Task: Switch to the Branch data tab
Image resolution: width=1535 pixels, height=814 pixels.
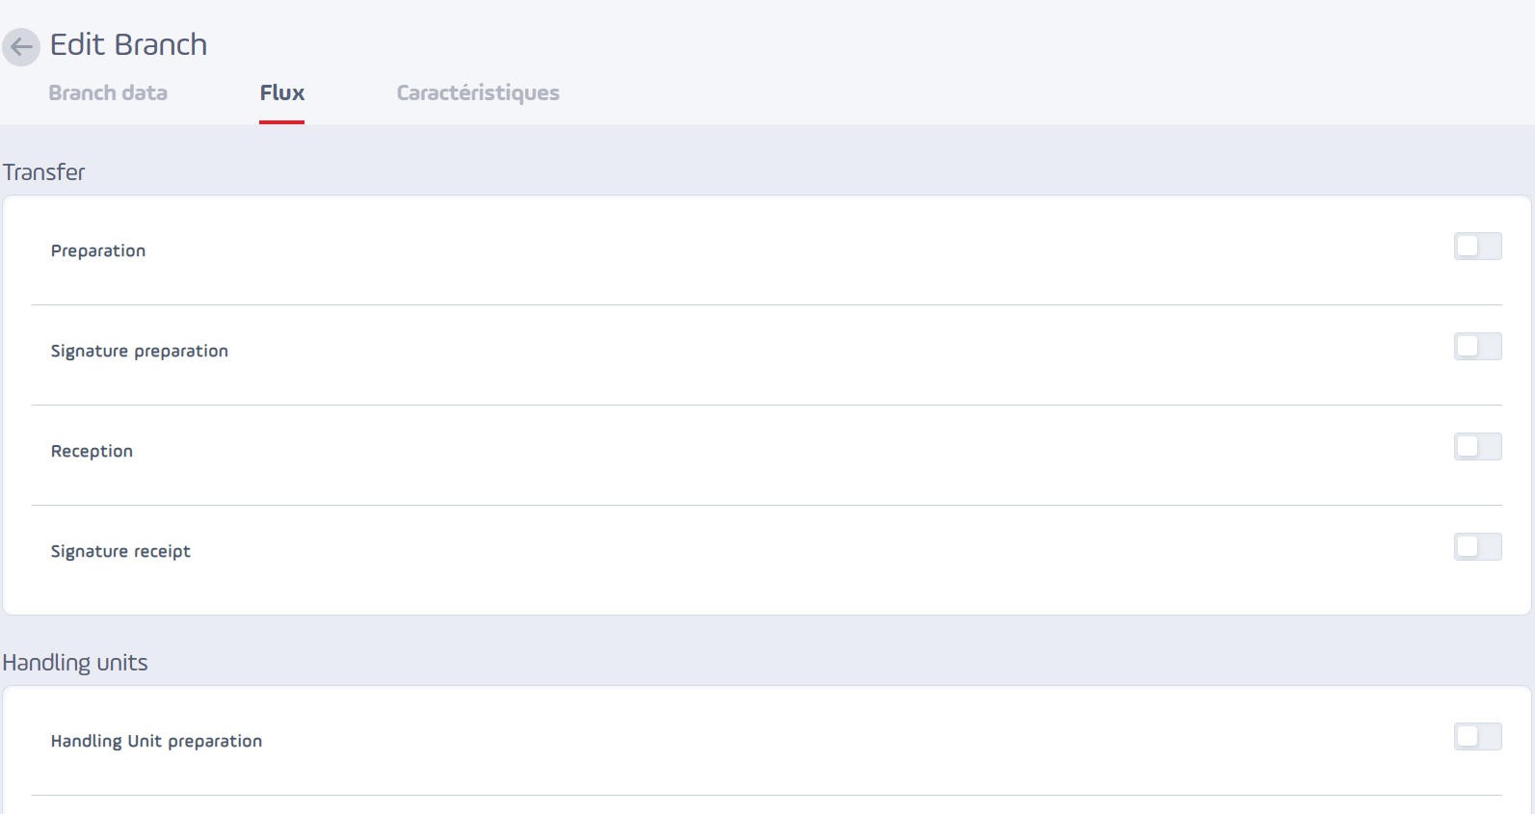Action: (108, 92)
